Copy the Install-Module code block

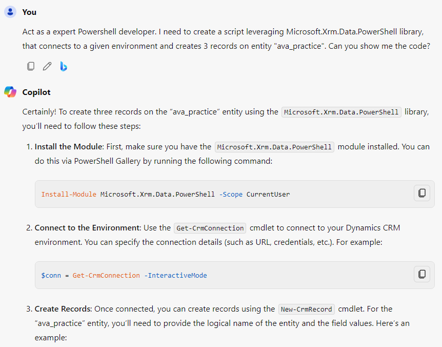pos(421,193)
